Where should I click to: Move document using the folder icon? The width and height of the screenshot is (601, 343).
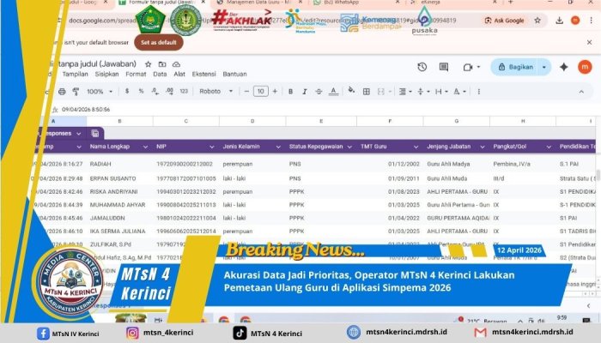coord(162,64)
